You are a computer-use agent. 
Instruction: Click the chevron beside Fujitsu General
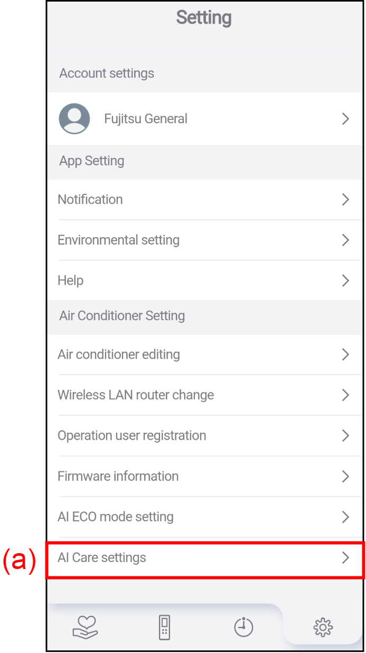345,119
